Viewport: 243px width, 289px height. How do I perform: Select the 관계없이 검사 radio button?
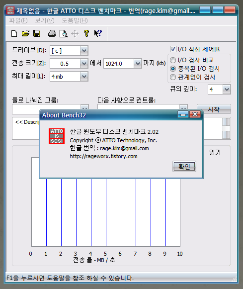[173, 77]
